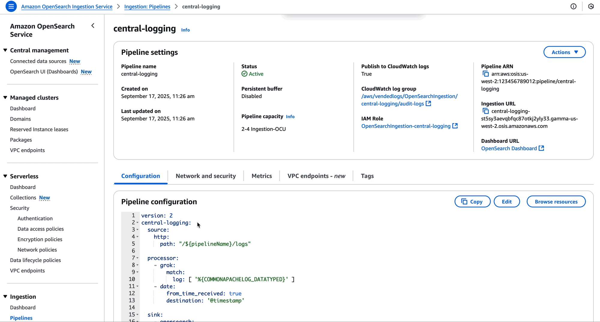
Task: Open the Actions dropdown menu
Action: [x=564, y=52]
